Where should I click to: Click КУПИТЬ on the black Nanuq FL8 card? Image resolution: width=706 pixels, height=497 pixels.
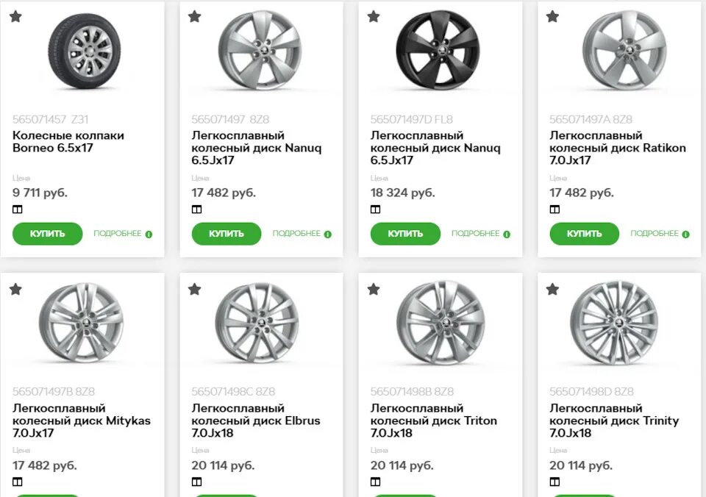pyautogui.click(x=405, y=233)
